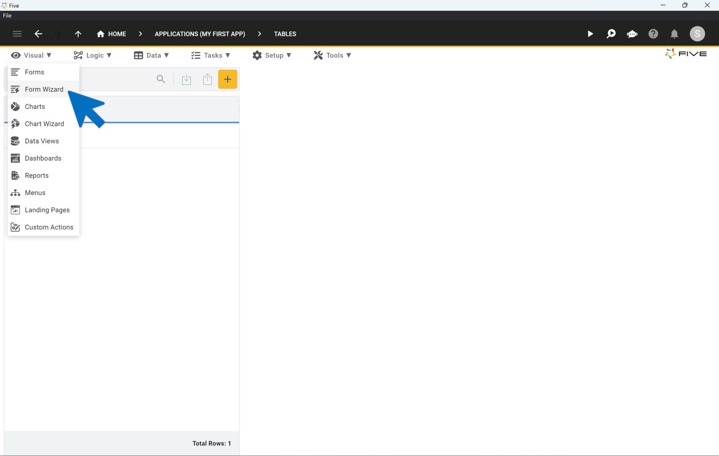
Task: Choose Dashboards in the Visual menu
Action: [43, 158]
